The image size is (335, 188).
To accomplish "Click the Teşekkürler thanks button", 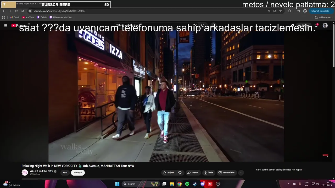I will tap(226, 173).
